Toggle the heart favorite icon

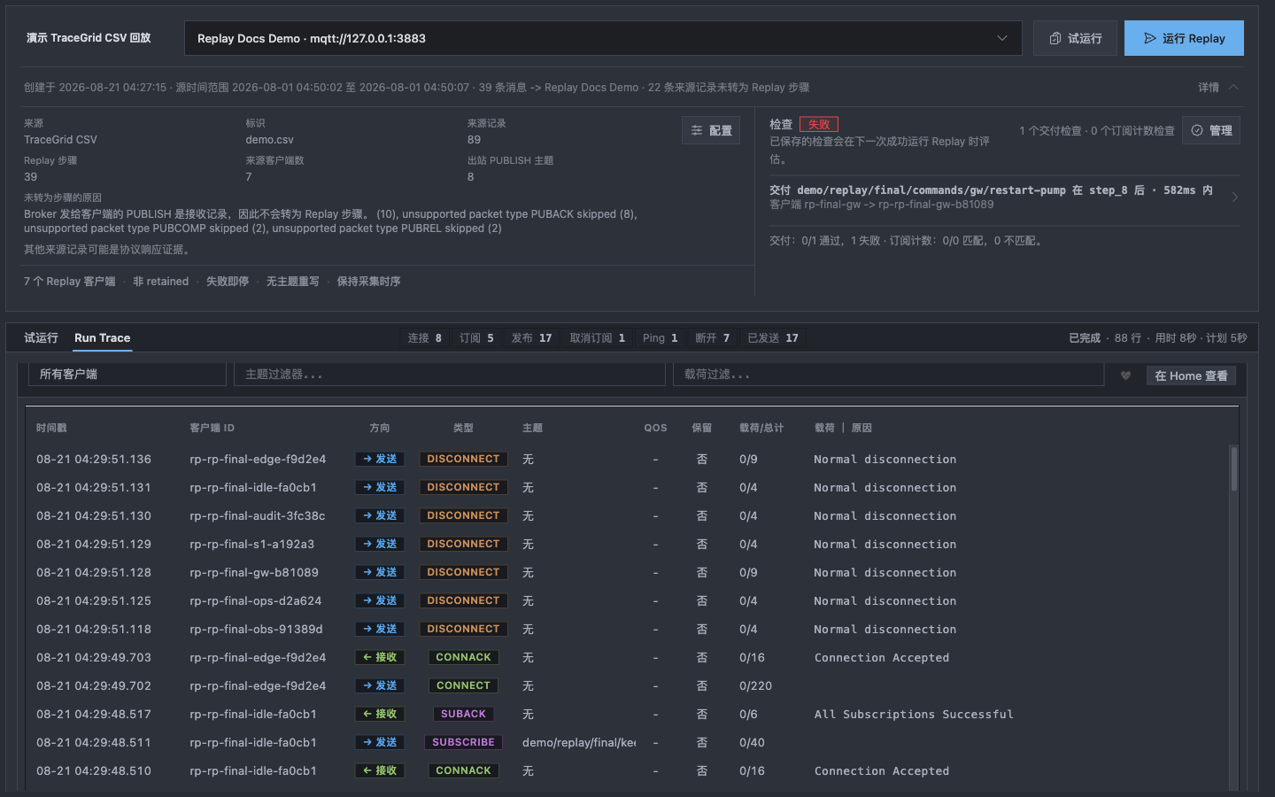click(1125, 375)
